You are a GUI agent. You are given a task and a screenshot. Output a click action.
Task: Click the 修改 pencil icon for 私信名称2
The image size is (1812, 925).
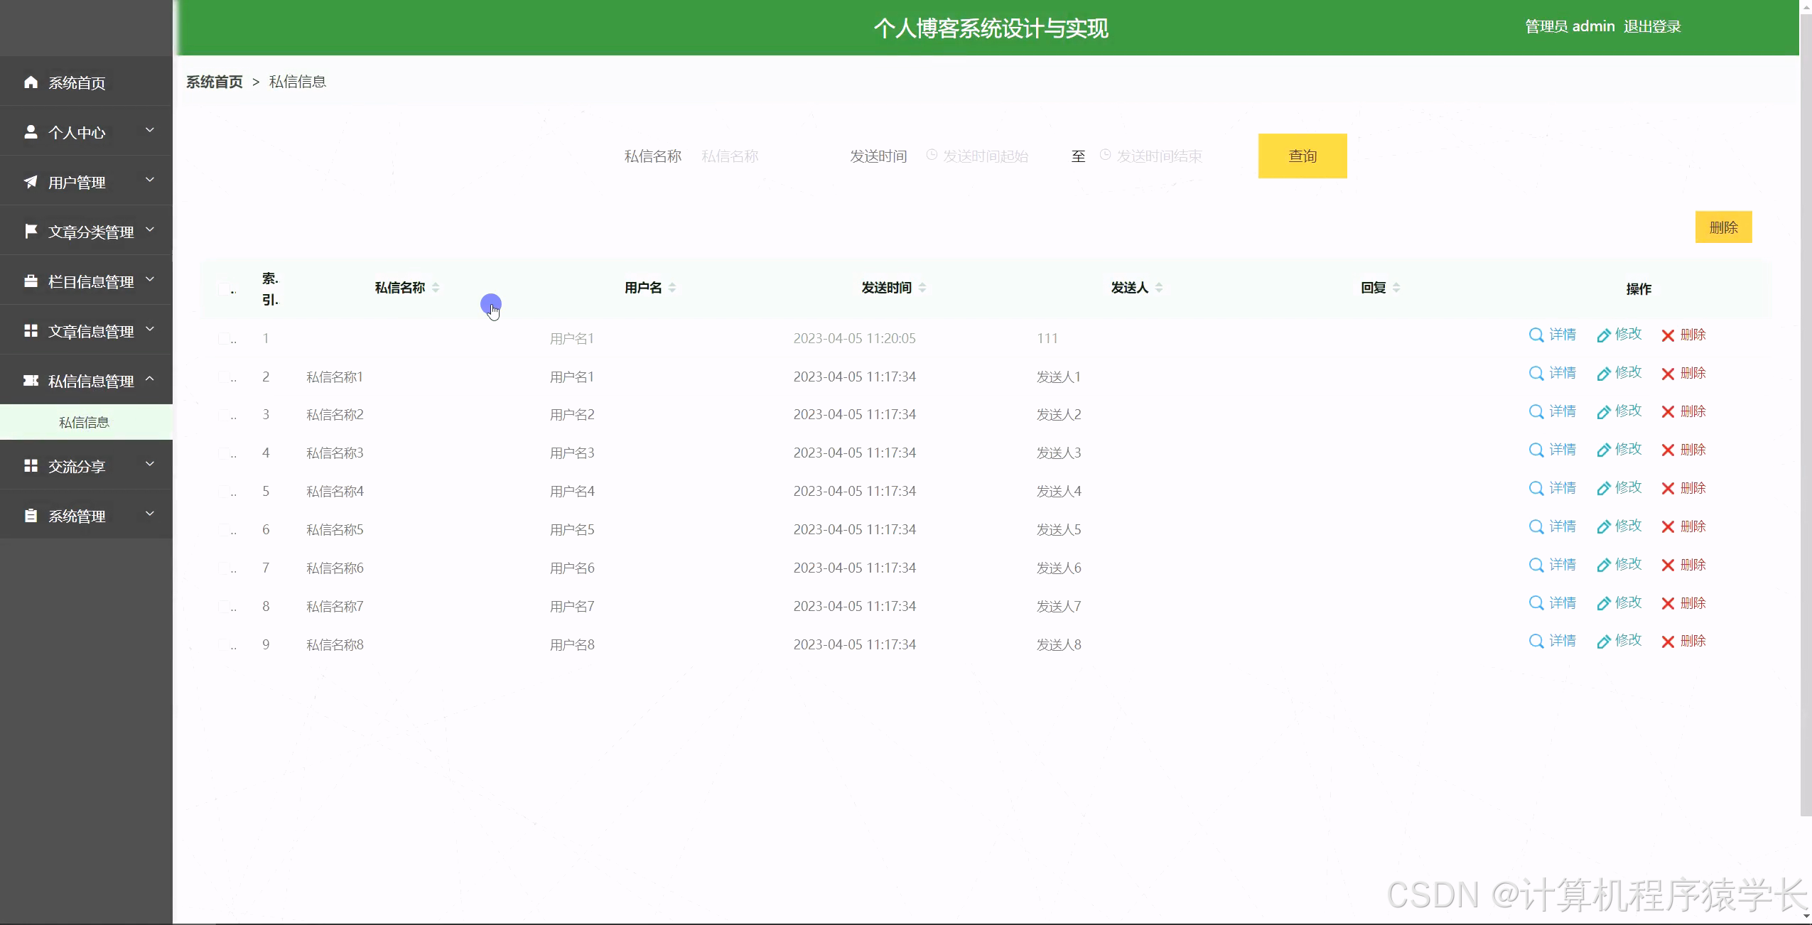(1605, 411)
